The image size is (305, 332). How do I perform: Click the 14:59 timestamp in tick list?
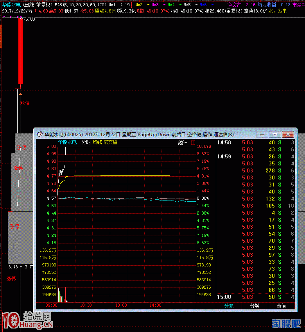tap(224, 156)
